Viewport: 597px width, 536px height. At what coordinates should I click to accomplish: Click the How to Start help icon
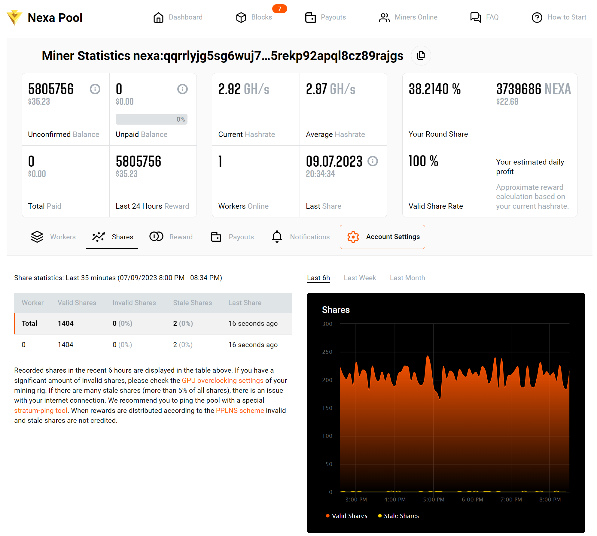[537, 17]
